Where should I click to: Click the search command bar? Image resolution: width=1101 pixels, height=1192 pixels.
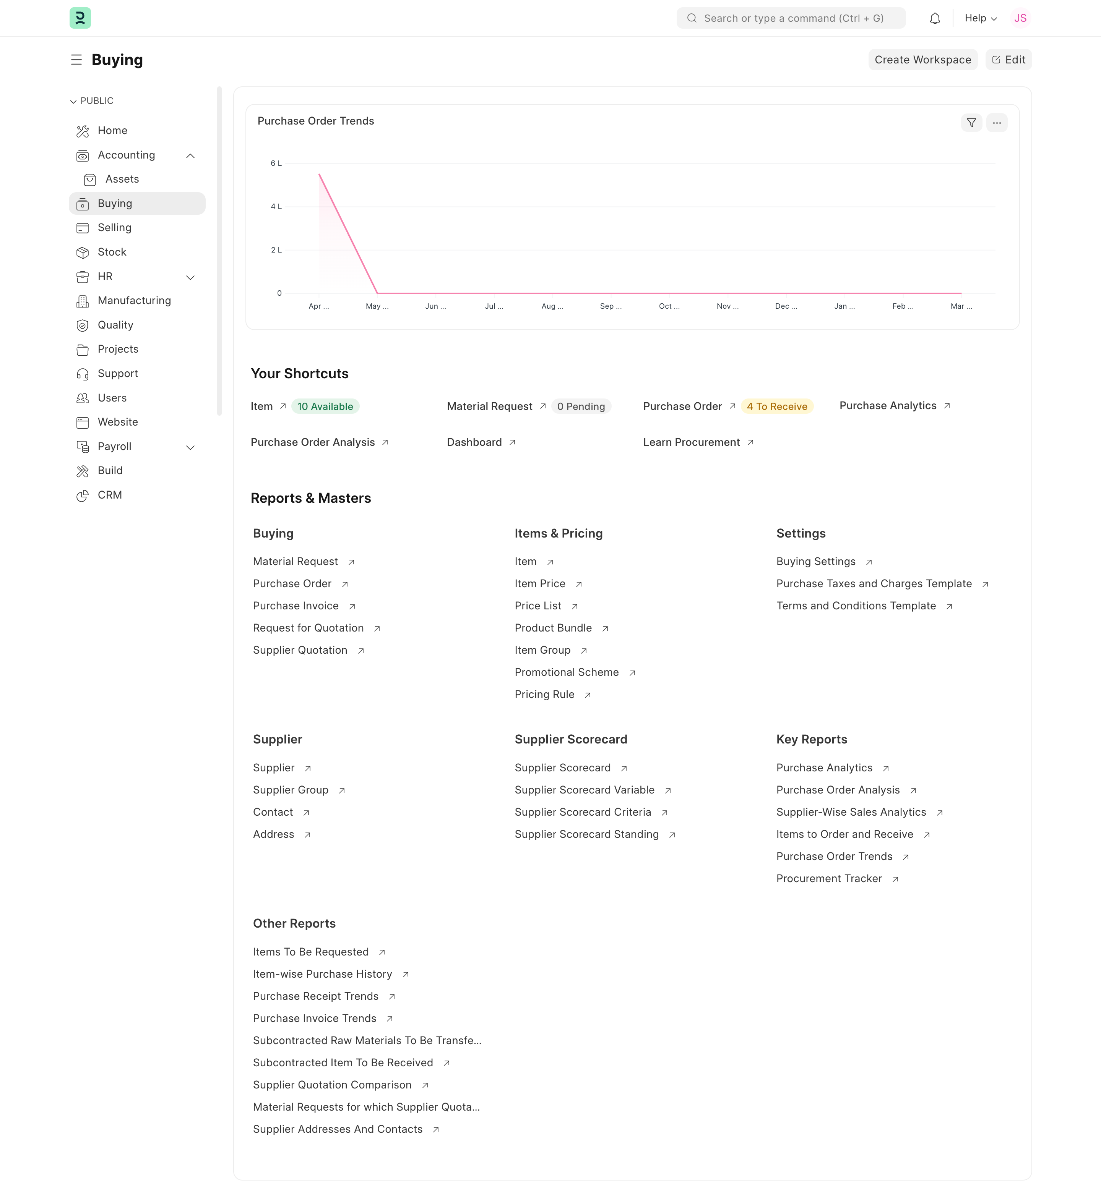pos(791,18)
